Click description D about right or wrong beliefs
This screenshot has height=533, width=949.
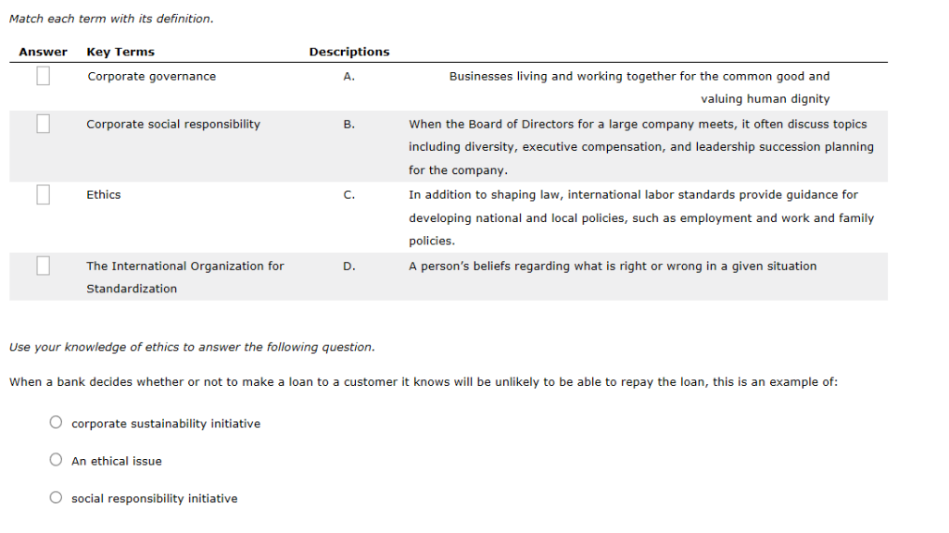pos(612,266)
